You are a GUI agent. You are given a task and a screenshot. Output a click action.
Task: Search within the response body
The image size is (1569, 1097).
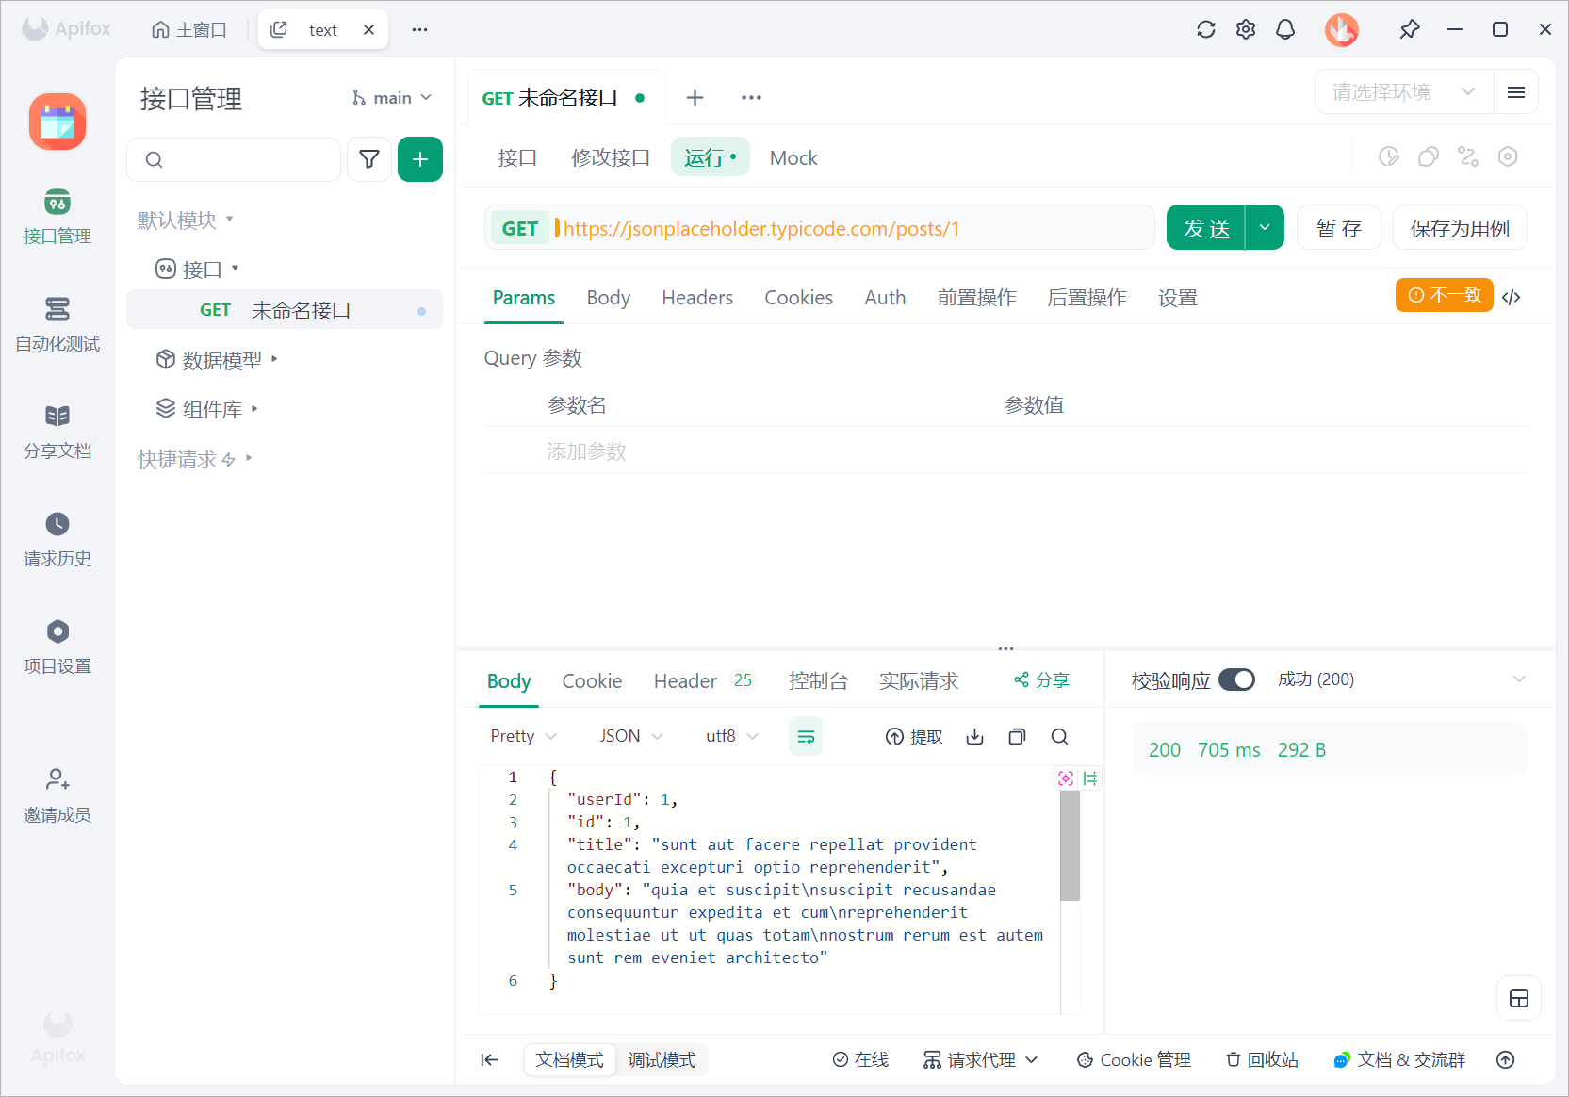point(1059,736)
